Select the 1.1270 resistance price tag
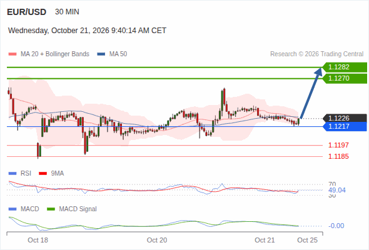 [x=345, y=79]
